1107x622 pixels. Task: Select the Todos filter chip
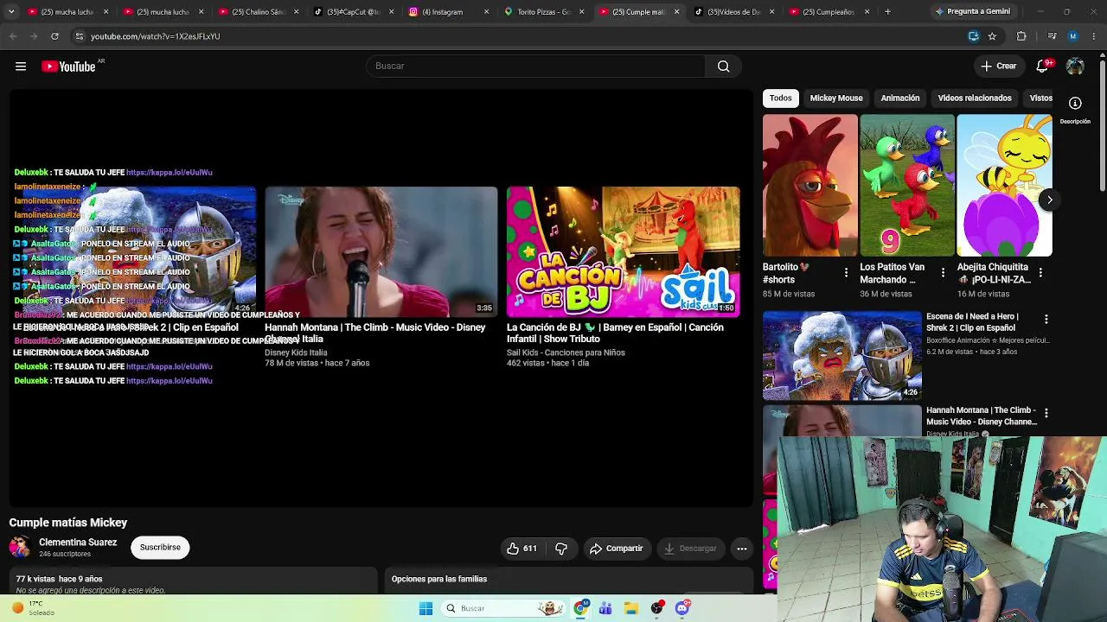coord(780,98)
